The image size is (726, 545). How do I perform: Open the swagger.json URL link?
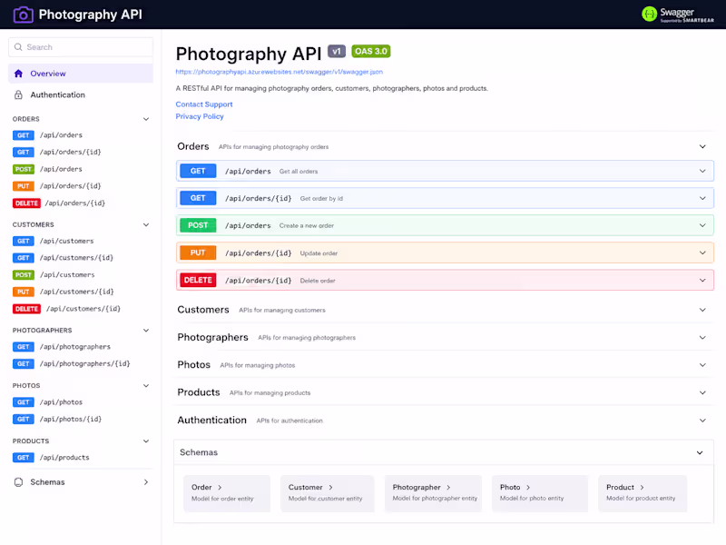point(280,72)
